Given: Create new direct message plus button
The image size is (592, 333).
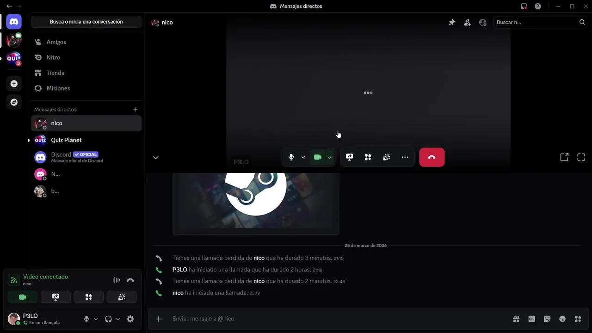Looking at the screenshot, I should pyautogui.click(x=135, y=110).
